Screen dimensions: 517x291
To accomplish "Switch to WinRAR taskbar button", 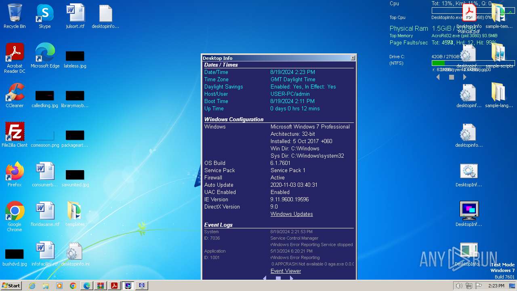I will coord(101,286).
